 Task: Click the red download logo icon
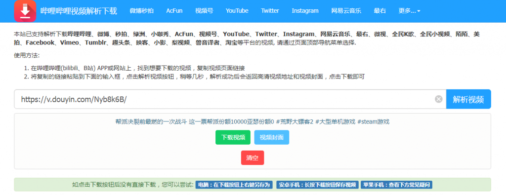point(25,11)
